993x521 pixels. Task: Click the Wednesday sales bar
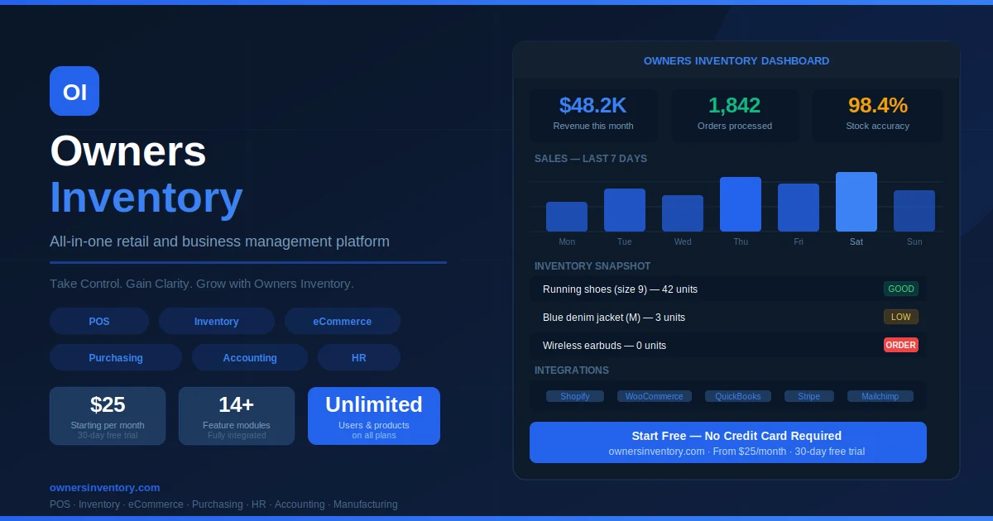pyautogui.click(x=683, y=213)
